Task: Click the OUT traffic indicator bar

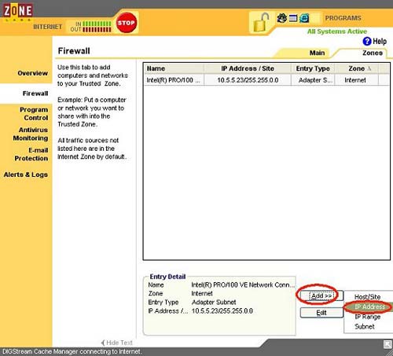Action: tap(97, 29)
